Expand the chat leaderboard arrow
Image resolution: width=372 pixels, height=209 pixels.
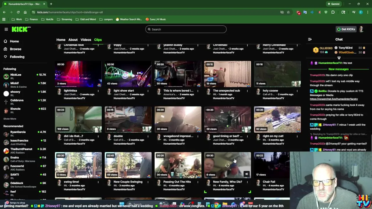339,58
